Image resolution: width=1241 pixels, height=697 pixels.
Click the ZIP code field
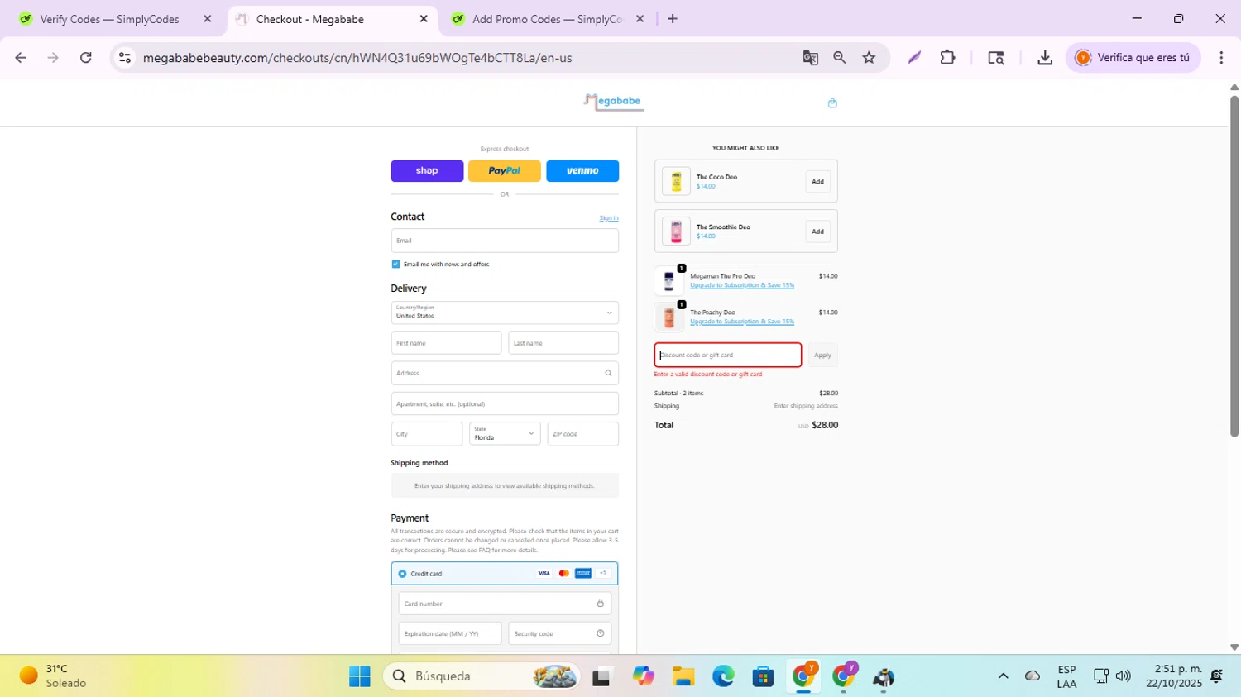coord(582,433)
